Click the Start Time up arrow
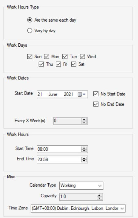Viewport: 138px width, 218px height. pyautogui.click(x=84, y=148)
